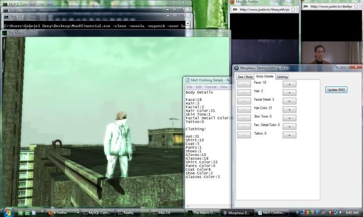Image resolution: width=363 pixels, height=217 pixels.
Task: Click the red and green shield tray icon
Action: (308, 212)
